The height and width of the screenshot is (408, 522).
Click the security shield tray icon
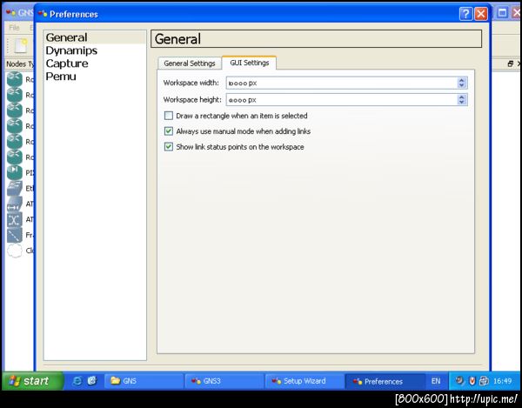pos(472,381)
